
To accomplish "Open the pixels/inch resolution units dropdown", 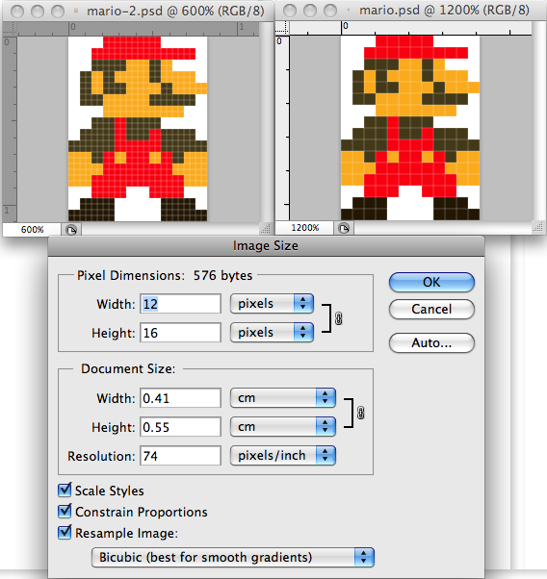I will click(283, 455).
